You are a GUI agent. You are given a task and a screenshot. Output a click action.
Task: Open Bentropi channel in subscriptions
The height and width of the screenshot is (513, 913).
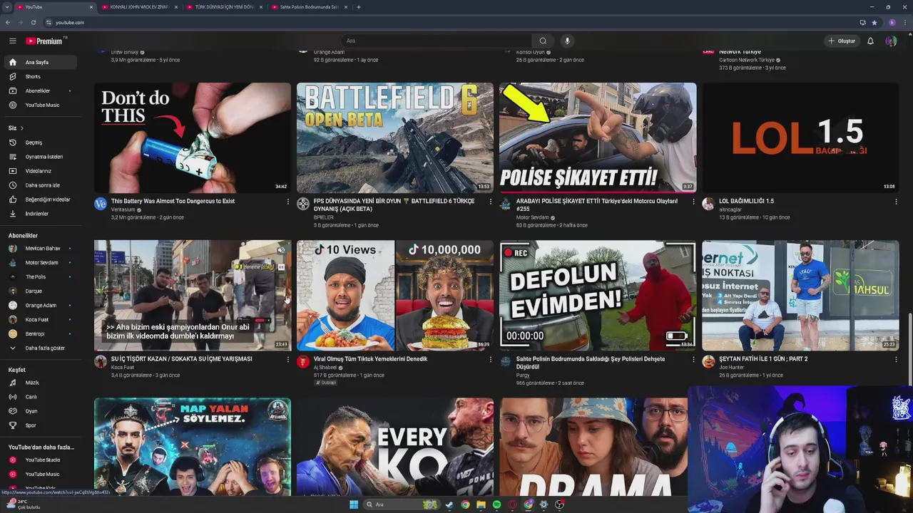click(39, 333)
